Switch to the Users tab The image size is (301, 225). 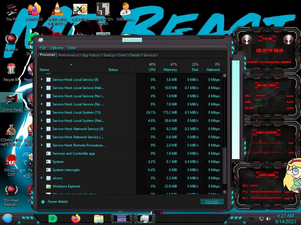tap(122, 55)
